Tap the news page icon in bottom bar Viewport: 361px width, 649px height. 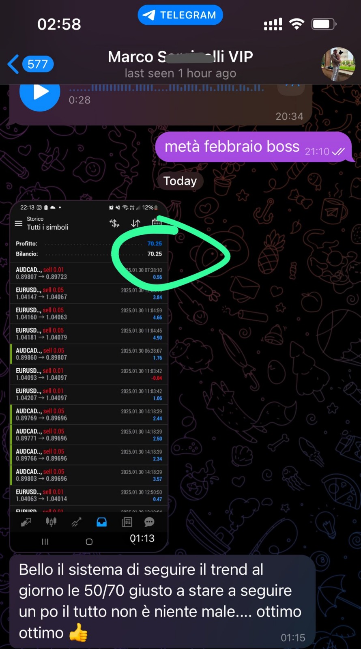pyautogui.click(x=127, y=522)
